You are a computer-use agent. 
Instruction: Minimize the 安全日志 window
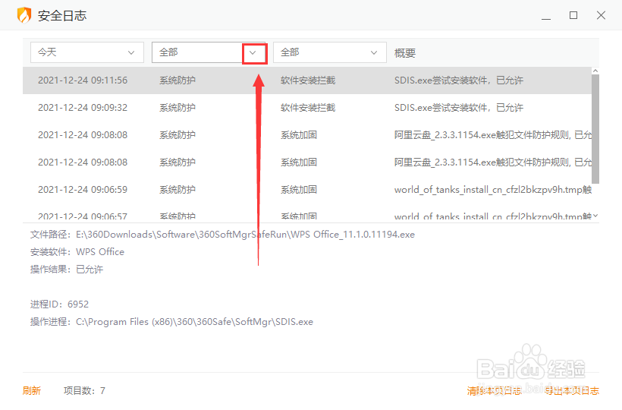point(546,15)
